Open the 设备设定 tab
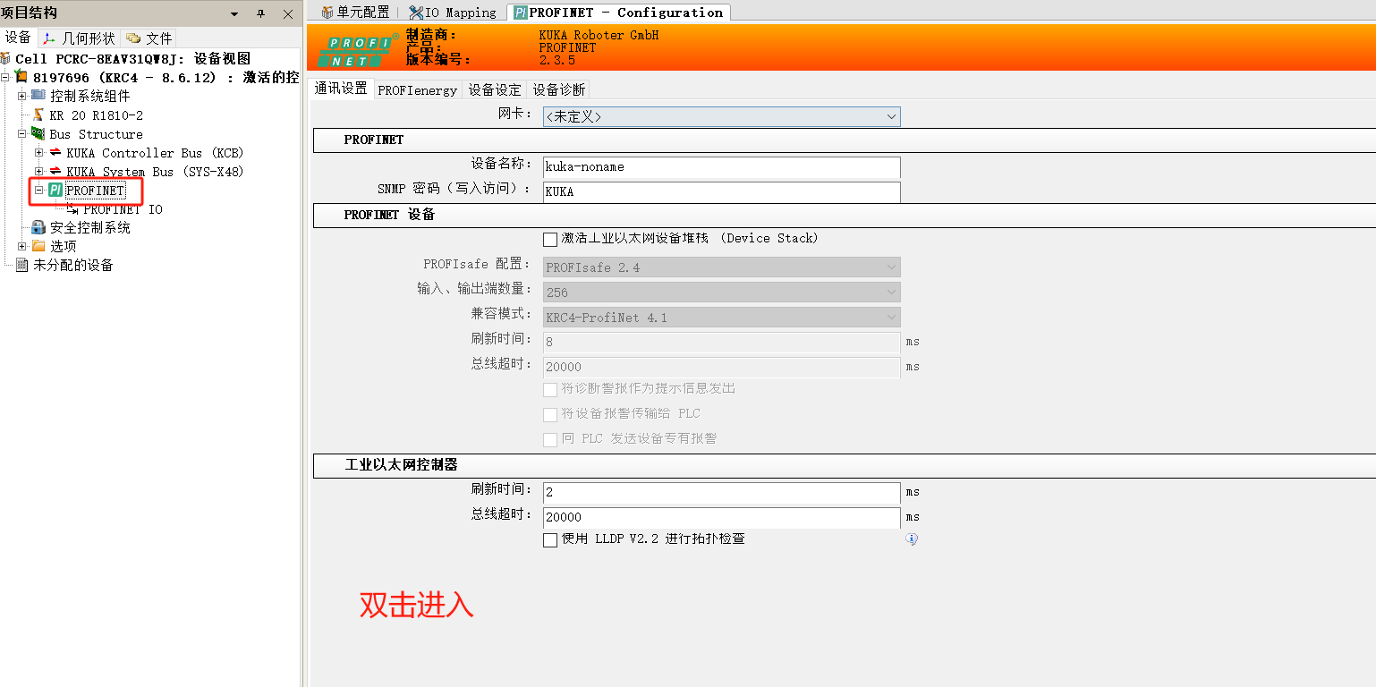Viewport: 1376px width, 687px height. 495,89
